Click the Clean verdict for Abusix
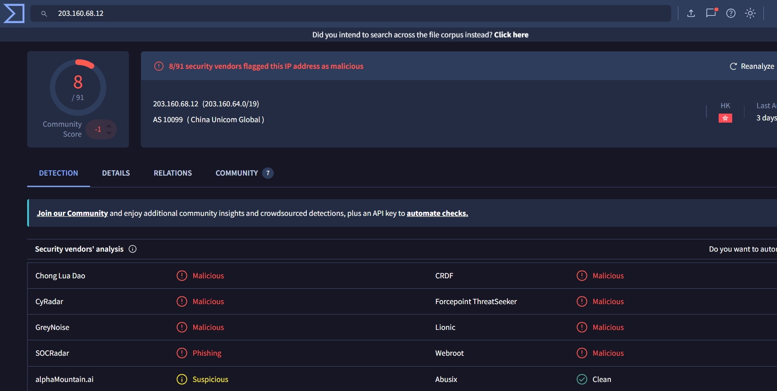This screenshot has height=391, width=777. (x=602, y=379)
